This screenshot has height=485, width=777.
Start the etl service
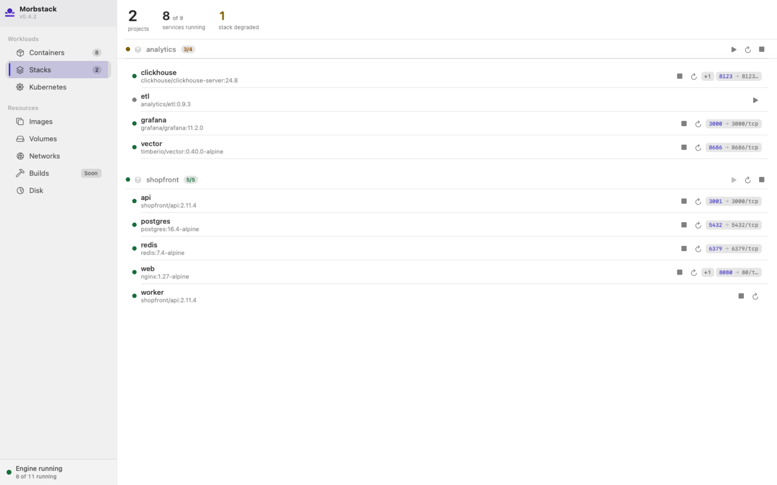click(x=755, y=100)
